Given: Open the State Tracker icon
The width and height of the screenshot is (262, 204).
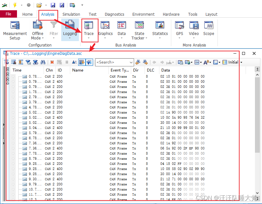Looking at the screenshot, I should pyautogui.click(x=139, y=25).
